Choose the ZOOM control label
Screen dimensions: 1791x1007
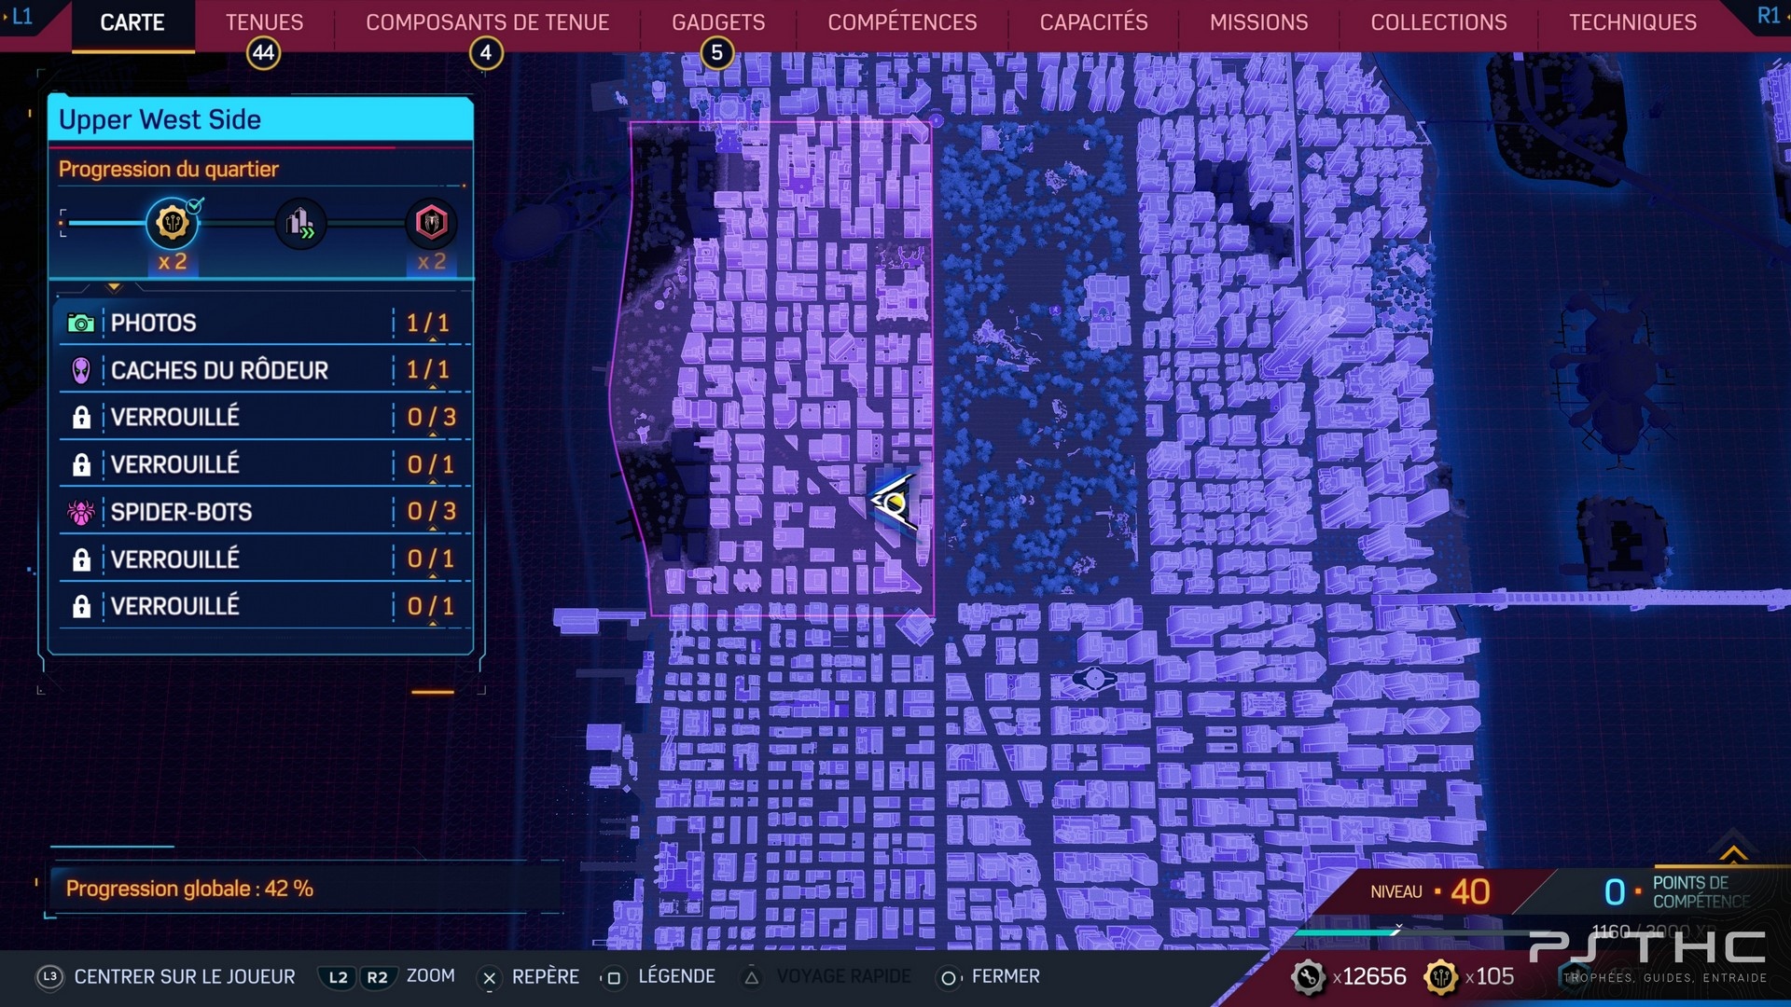(x=431, y=975)
